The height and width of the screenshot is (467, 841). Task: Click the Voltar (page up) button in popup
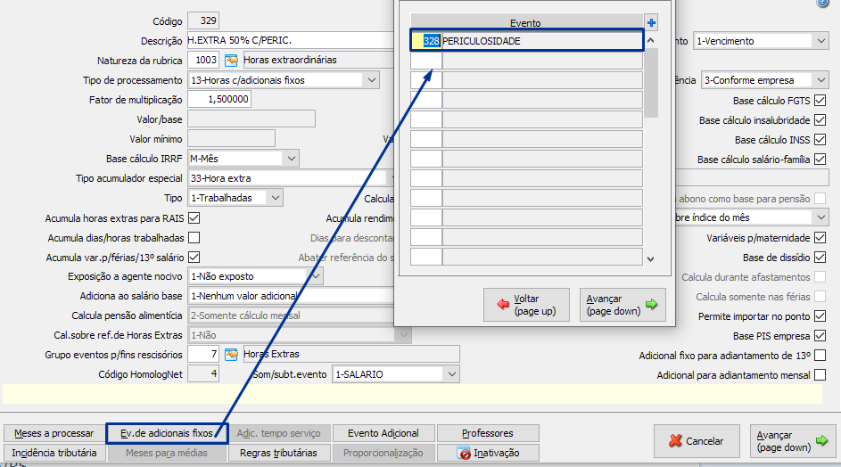pos(526,305)
